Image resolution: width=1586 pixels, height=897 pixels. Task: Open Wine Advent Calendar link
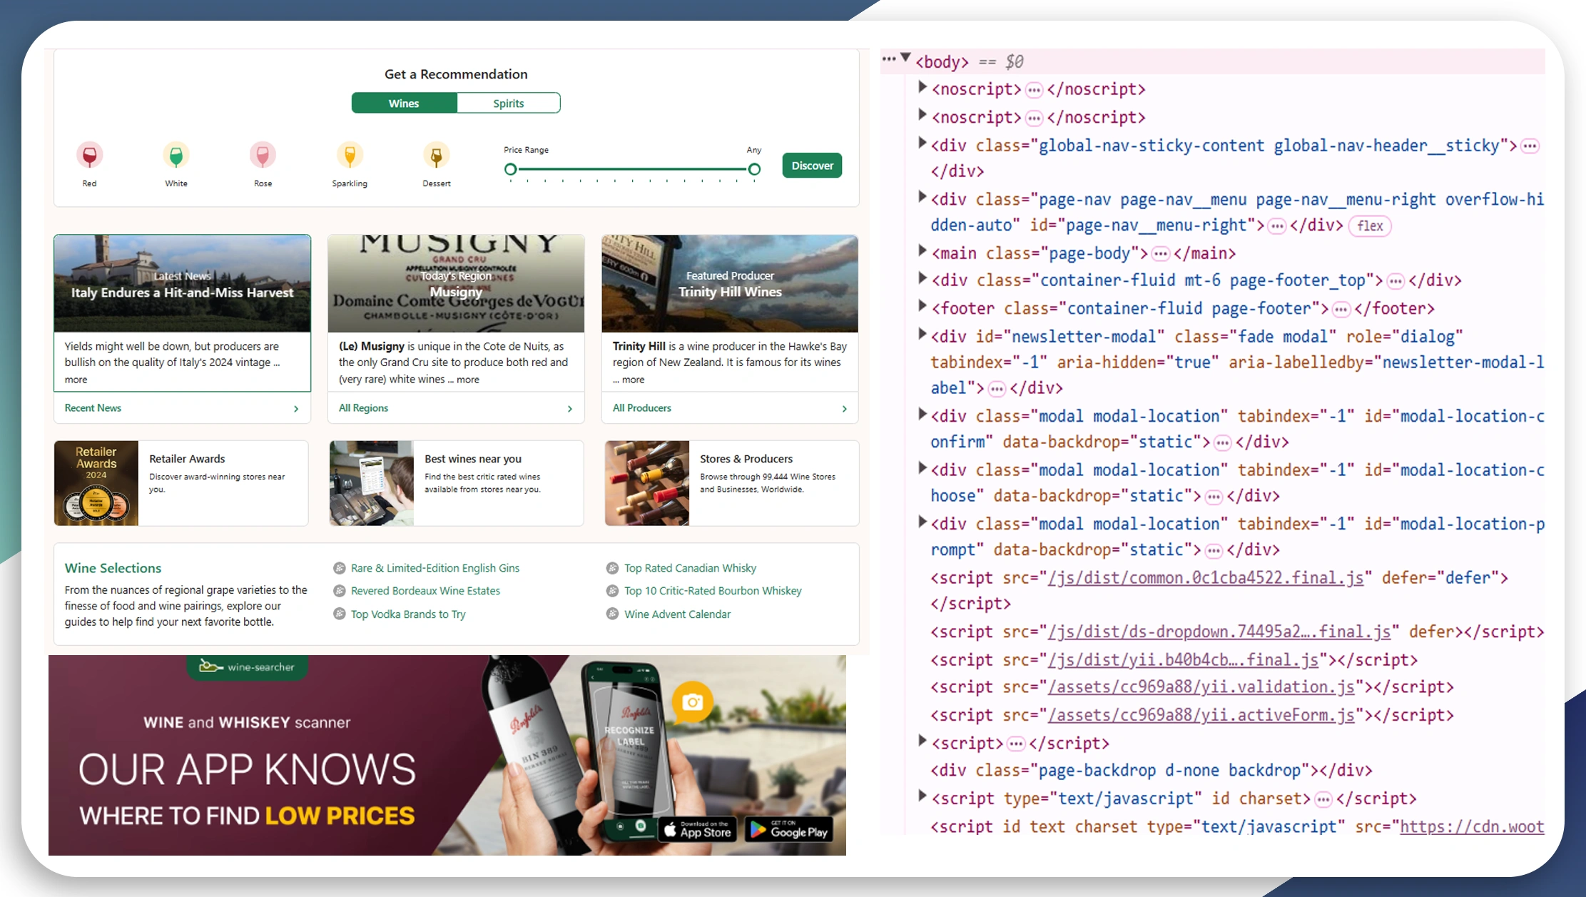pyautogui.click(x=677, y=614)
